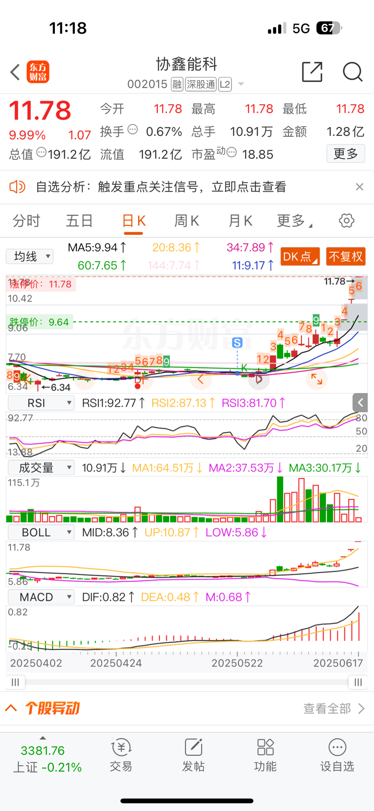Open the 交易 trade icon
The height and width of the screenshot is (811, 374).
pyautogui.click(x=121, y=755)
